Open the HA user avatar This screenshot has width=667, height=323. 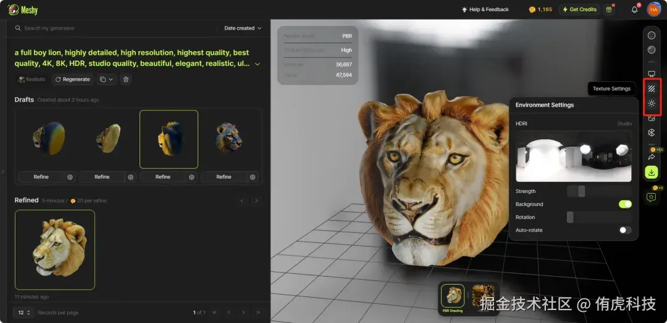pos(654,9)
